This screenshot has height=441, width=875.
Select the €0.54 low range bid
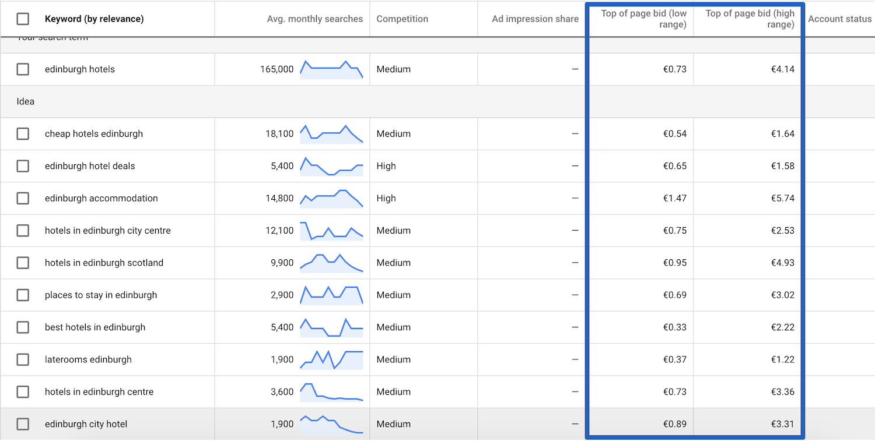click(x=675, y=134)
